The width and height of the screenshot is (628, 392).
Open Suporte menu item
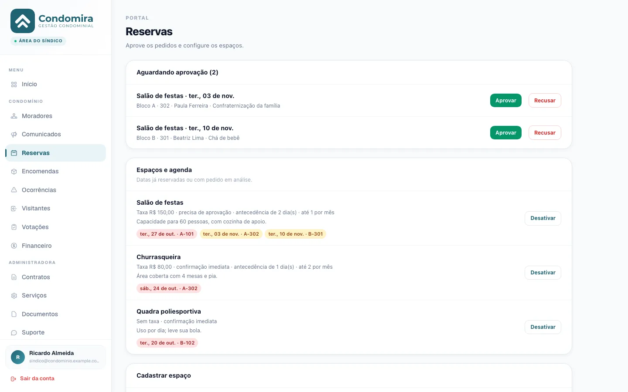coord(55,333)
